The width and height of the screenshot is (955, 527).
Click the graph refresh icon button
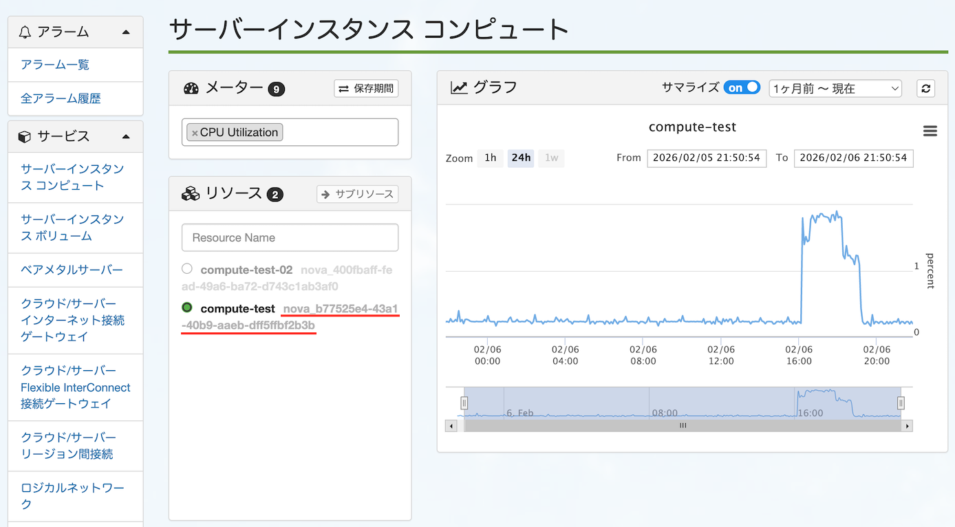pyautogui.click(x=925, y=88)
